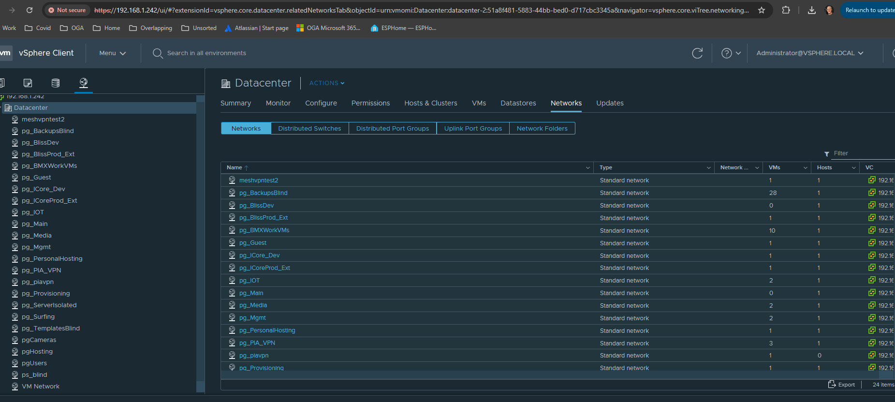Select pg_ServerIsolated in the navigator tree
895x402 pixels.
(x=49, y=305)
